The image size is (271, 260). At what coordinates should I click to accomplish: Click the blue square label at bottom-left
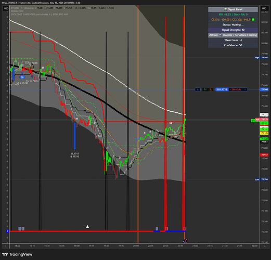[x=7, y=231]
